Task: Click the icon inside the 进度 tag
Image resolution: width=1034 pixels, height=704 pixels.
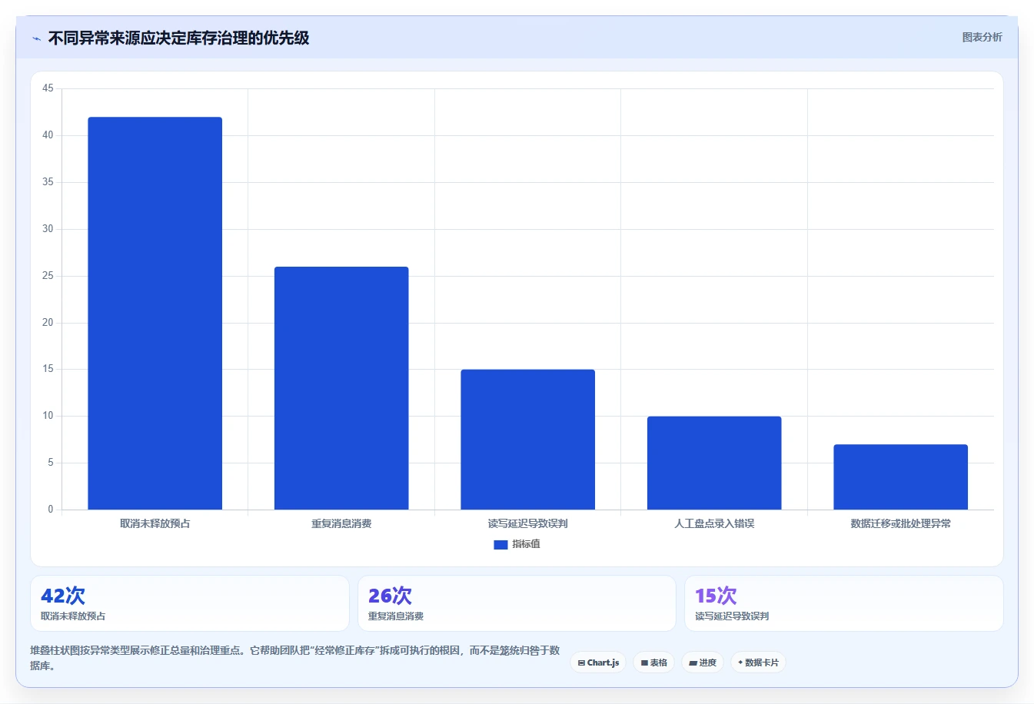Action: pos(693,662)
